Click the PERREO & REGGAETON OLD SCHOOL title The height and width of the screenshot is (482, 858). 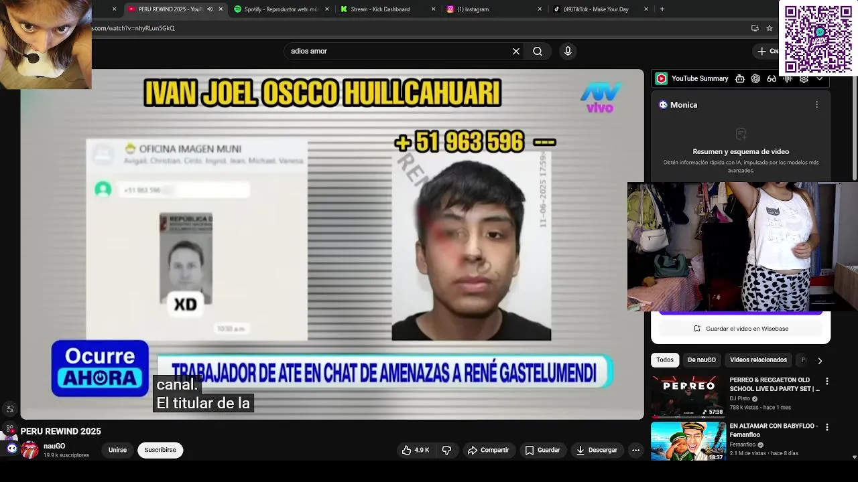[774, 384]
